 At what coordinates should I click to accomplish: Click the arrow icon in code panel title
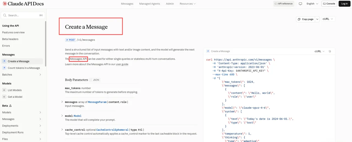tap(208, 51)
